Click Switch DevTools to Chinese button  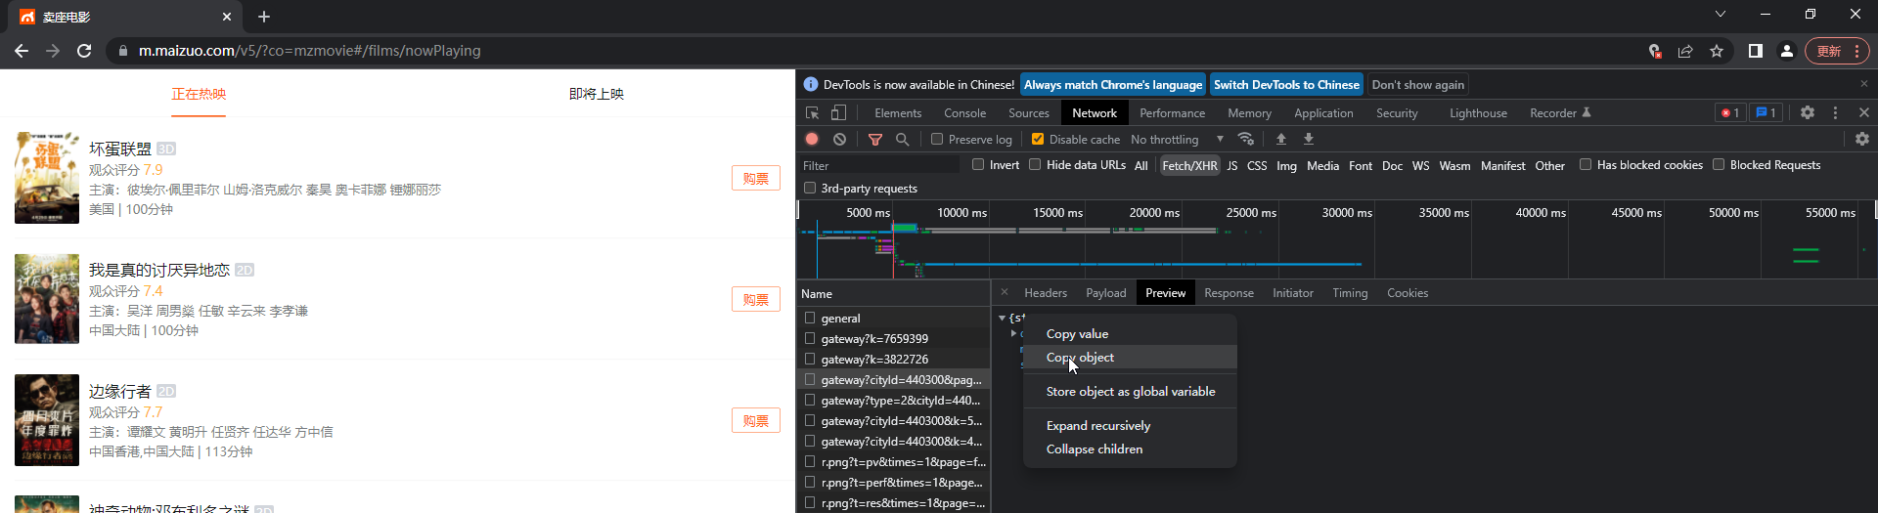[1286, 85]
